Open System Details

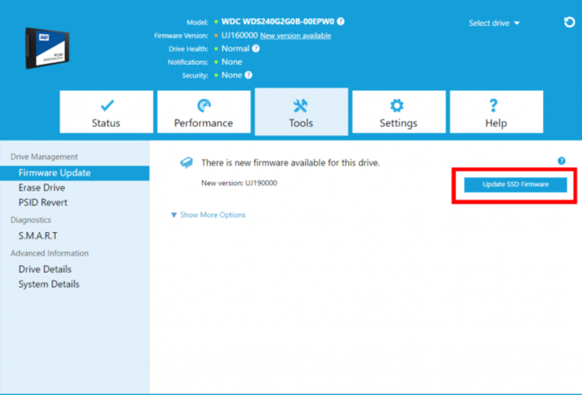tap(49, 284)
